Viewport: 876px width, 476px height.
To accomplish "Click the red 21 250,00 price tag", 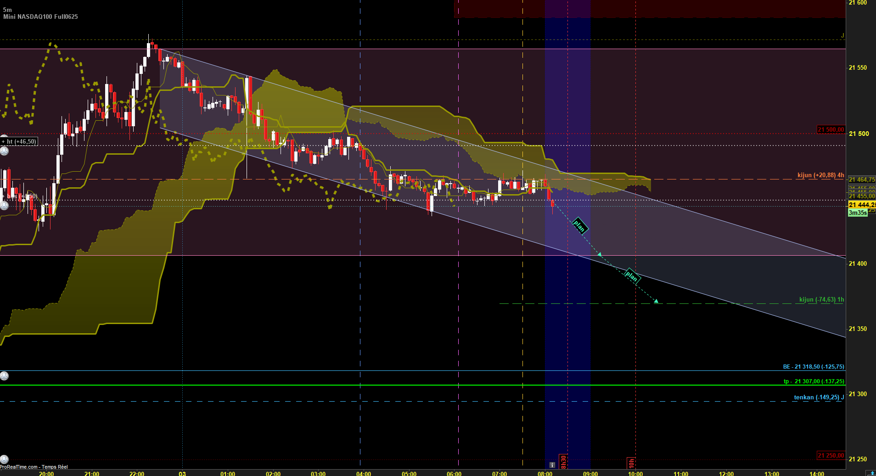I will point(831,455).
